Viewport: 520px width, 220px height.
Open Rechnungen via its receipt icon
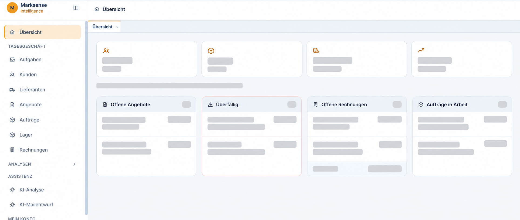[x=12, y=150]
